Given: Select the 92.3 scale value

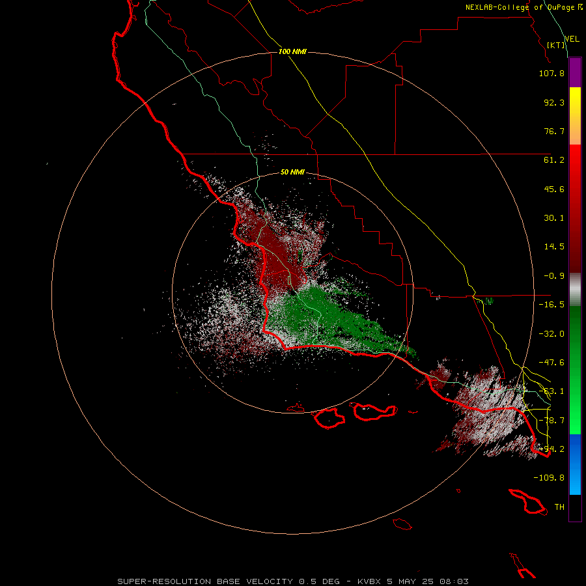Looking at the screenshot, I should (x=554, y=102).
